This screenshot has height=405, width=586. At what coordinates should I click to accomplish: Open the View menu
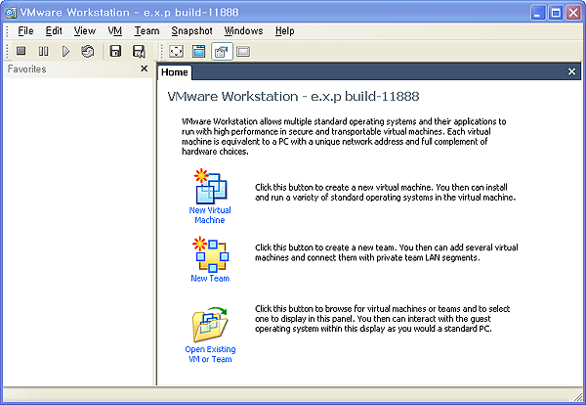[x=85, y=30]
